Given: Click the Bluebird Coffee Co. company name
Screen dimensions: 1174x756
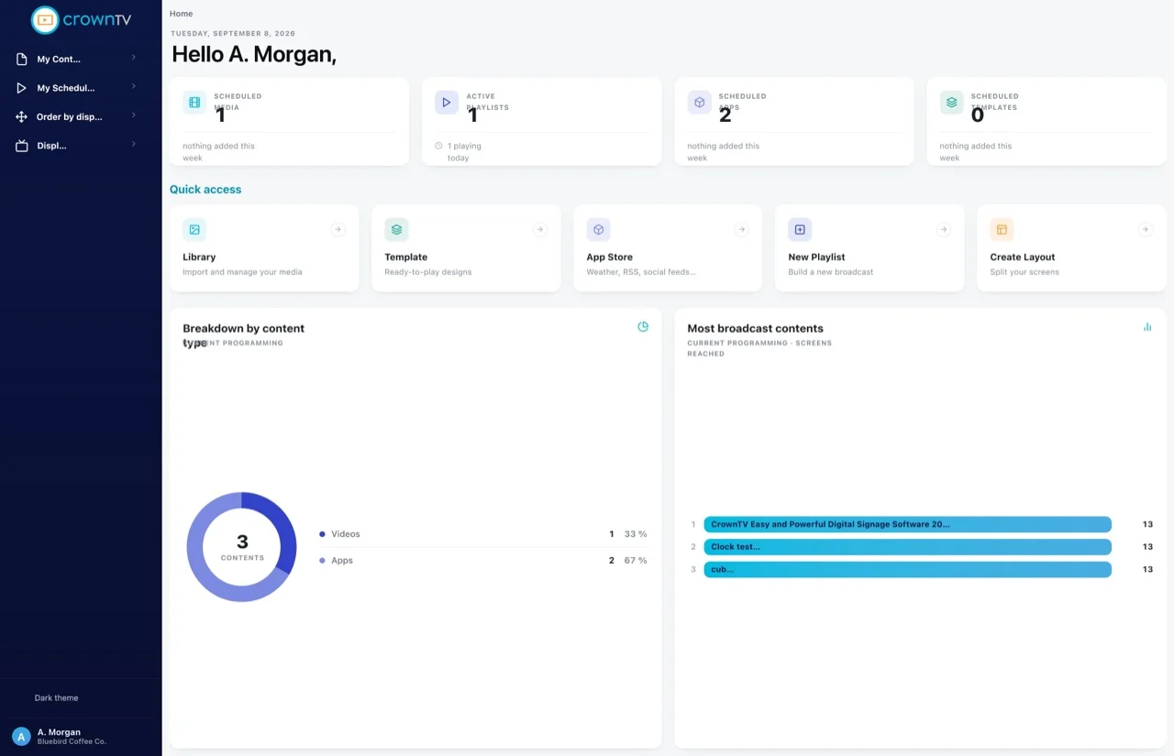Looking at the screenshot, I should point(72,742).
